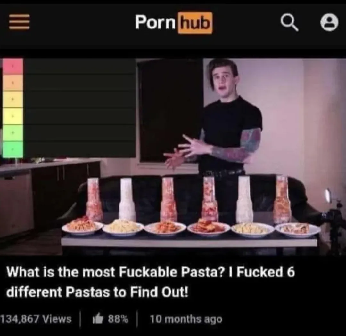
Task: Click the leftmost pasta plate in the video
Action: (82, 227)
